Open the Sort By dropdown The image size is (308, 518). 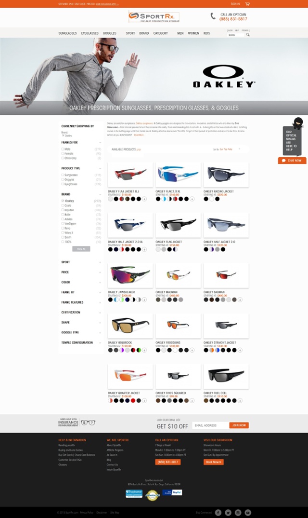[229, 150]
